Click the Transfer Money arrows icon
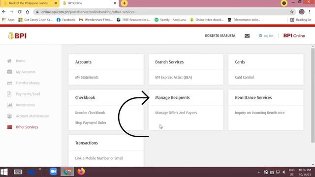This screenshot has height=177, width=315. click(x=9, y=83)
